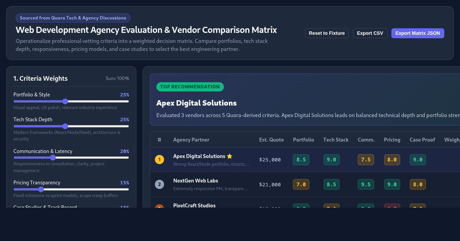Screen dimensions: 460x241
Task: Adjust the Pricing Transparency weight slider
Action: coord(71,189)
